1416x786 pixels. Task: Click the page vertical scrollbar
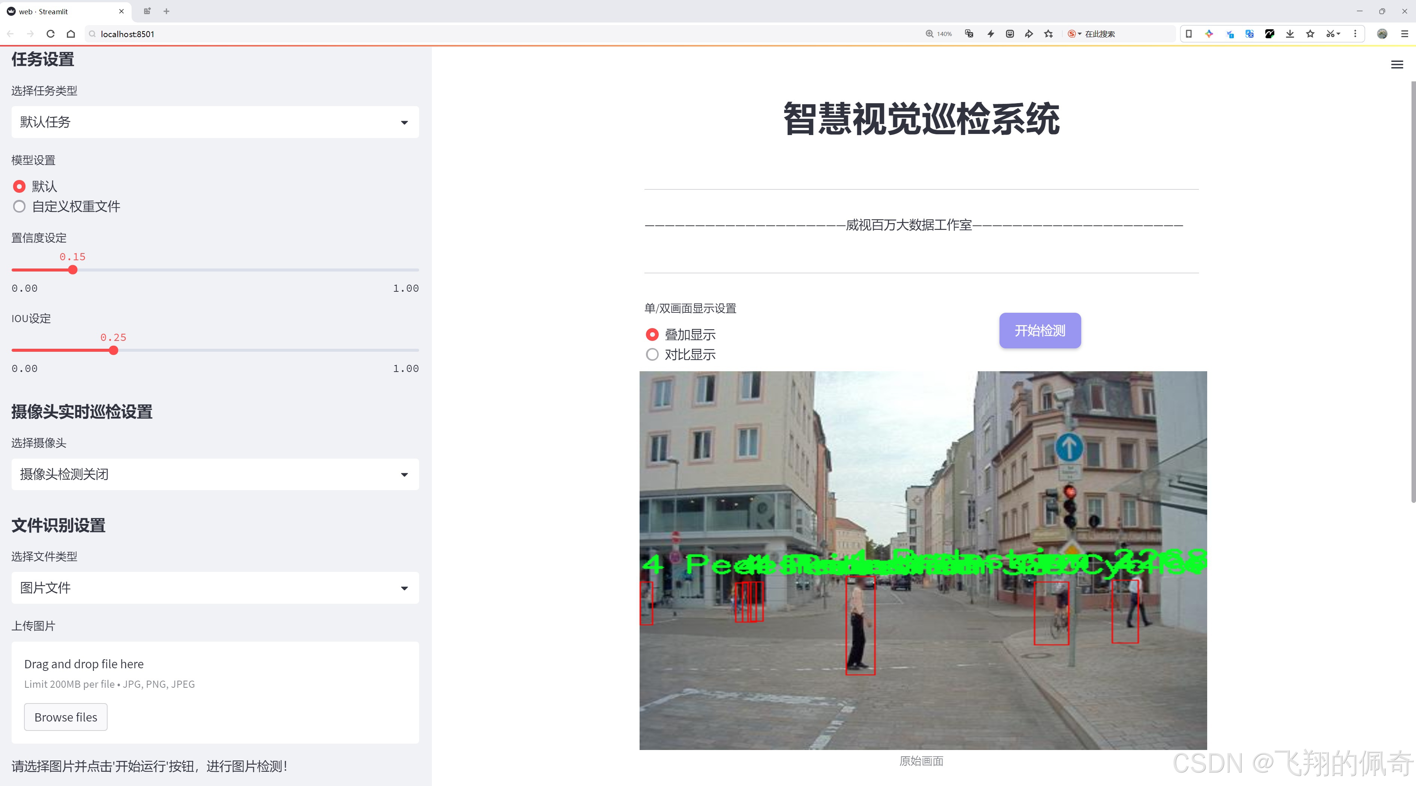click(1413, 291)
